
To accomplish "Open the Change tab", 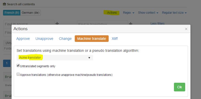I will 65,39.
